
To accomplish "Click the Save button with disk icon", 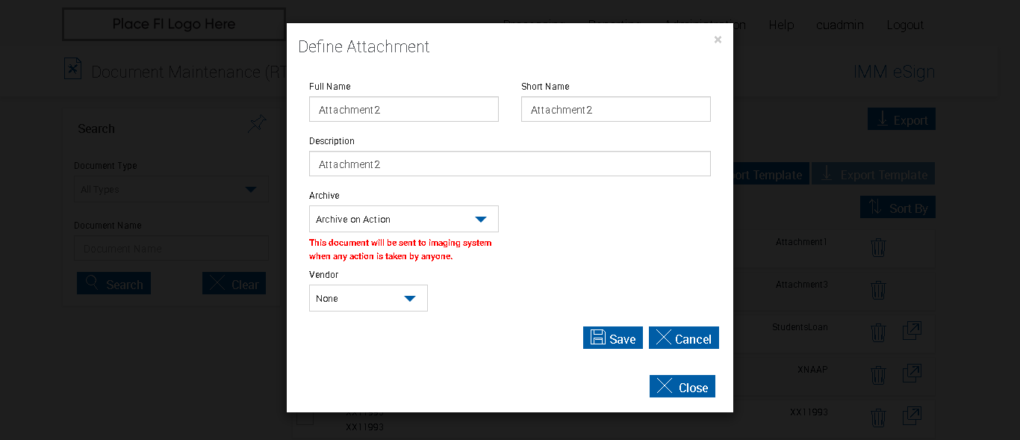I will [x=612, y=338].
